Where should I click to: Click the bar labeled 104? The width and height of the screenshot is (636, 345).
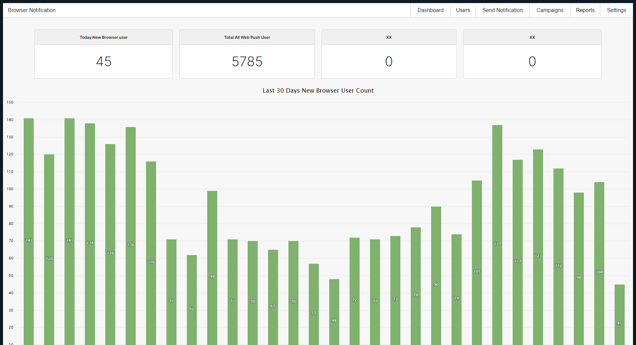(x=599, y=263)
